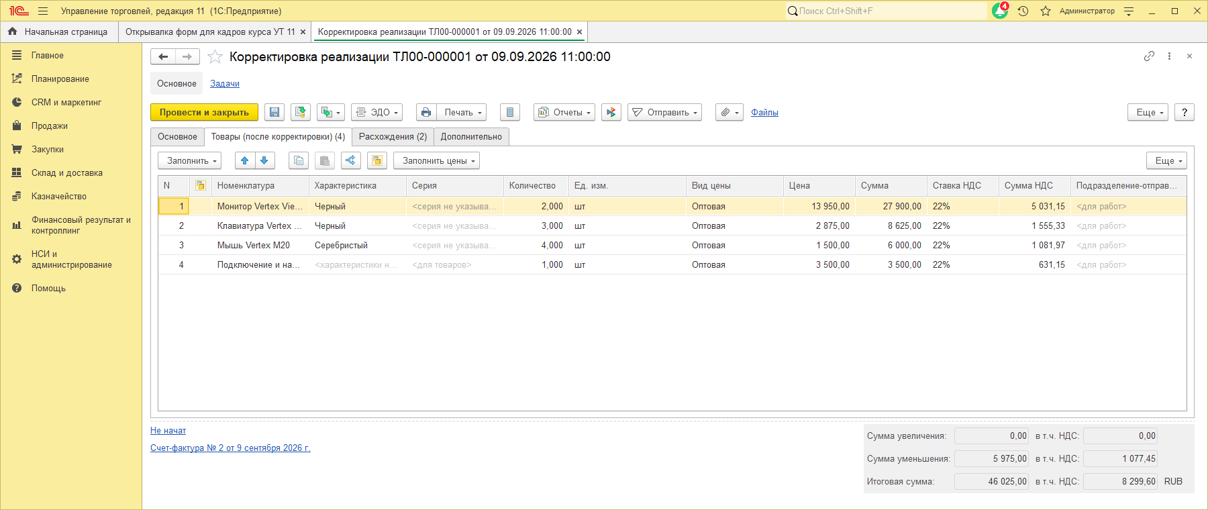Open the document movements report icon
The width and height of the screenshot is (1208, 510).
click(x=510, y=113)
